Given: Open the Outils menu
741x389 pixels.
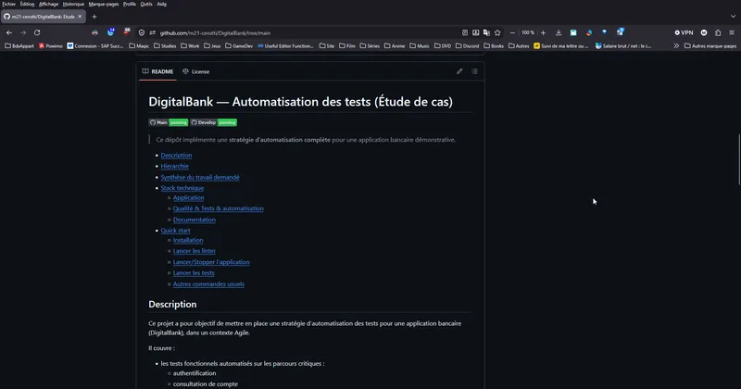Looking at the screenshot, I should point(146,4).
